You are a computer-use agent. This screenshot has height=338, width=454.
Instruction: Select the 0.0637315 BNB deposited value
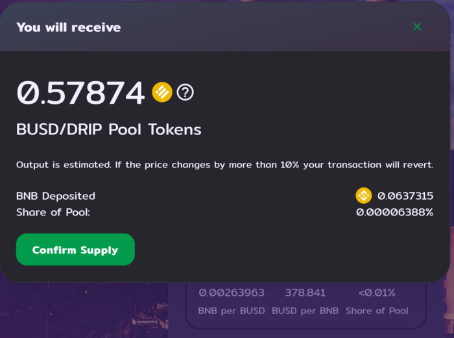pos(405,196)
